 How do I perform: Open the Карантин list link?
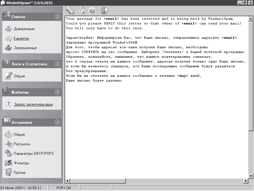[x=21, y=38]
